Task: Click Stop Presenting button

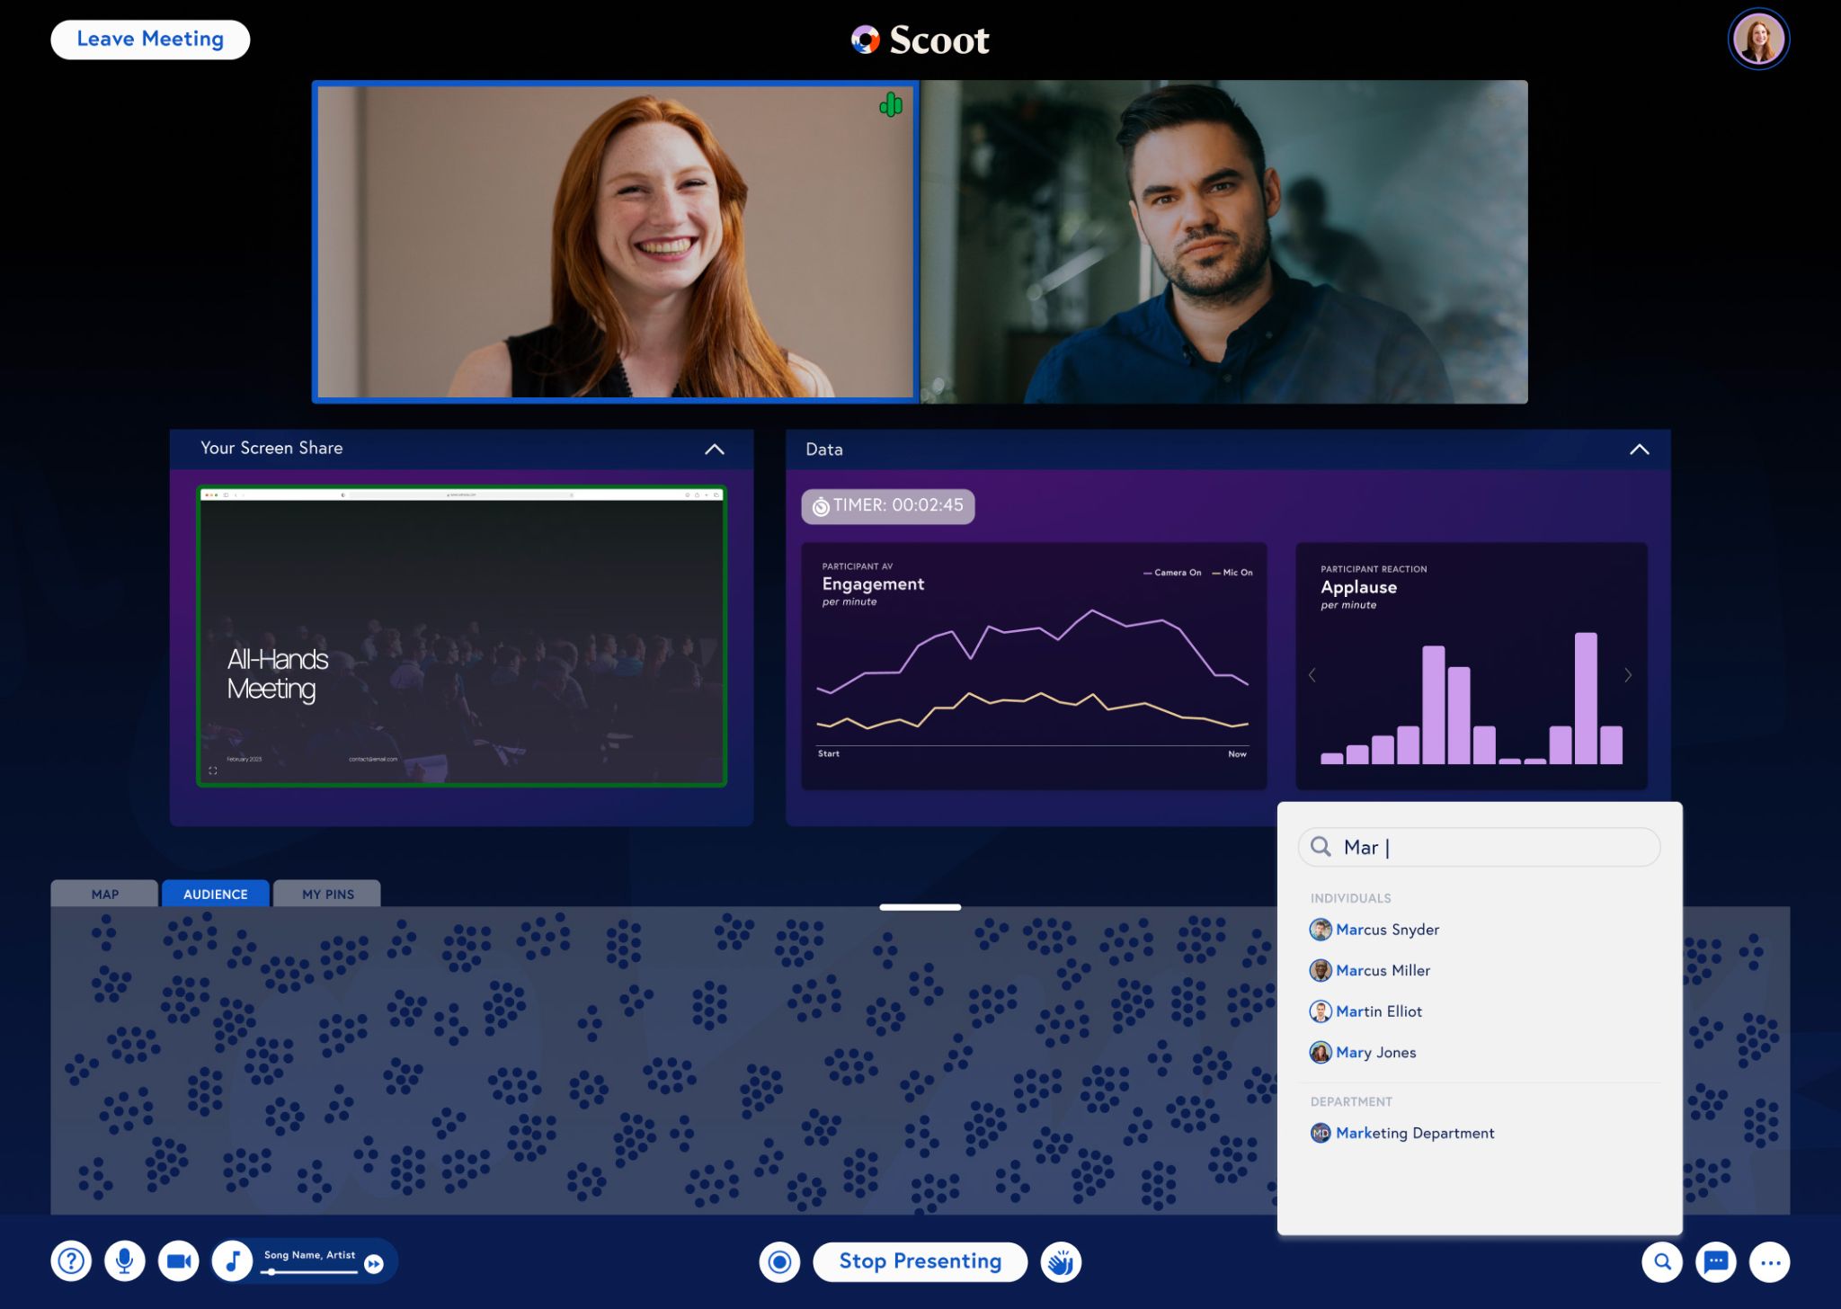Action: point(920,1262)
